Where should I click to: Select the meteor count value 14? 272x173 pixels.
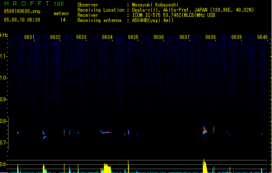[63, 20]
